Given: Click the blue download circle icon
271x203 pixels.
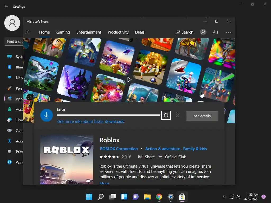Looking at the screenshot, I should [x=47, y=115].
